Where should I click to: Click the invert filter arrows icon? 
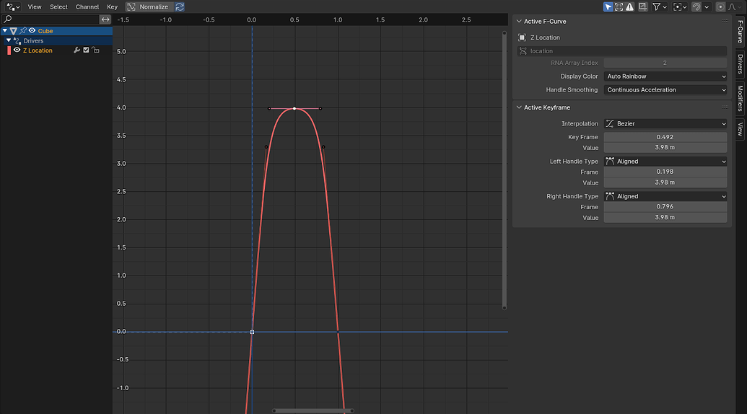coord(105,19)
